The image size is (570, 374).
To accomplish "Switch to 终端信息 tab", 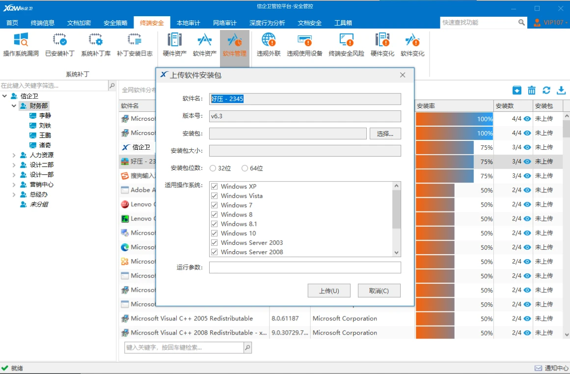I will tap(43, 23).
